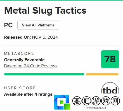
Task: Click the circled character 冠 in watermark
Action: coord(87,101)
